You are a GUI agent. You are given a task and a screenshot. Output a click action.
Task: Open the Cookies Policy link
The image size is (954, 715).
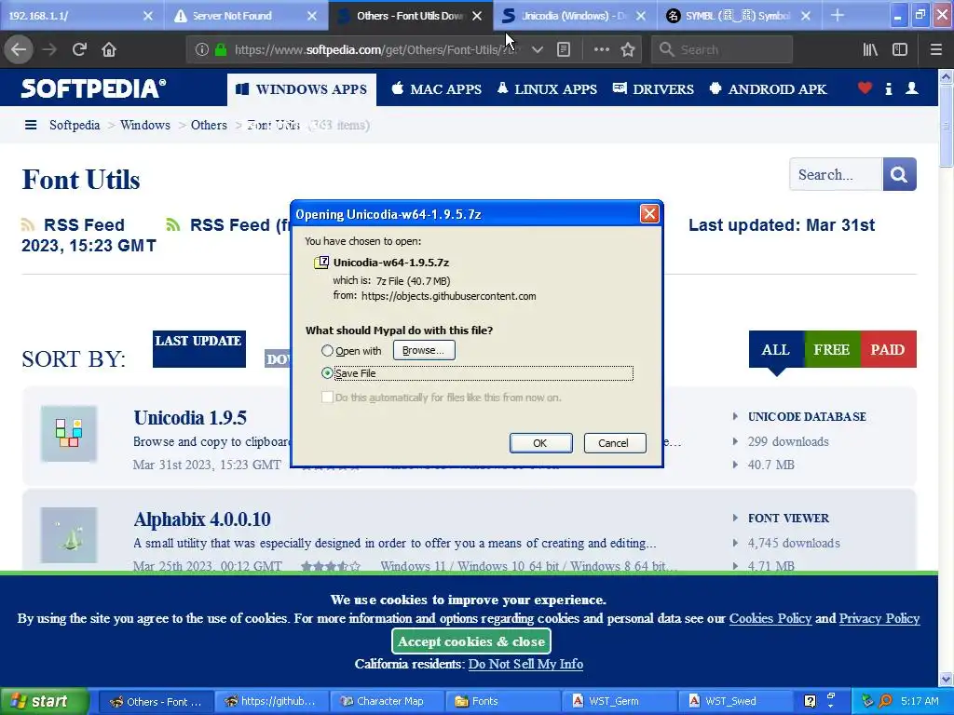coord(770,618)
